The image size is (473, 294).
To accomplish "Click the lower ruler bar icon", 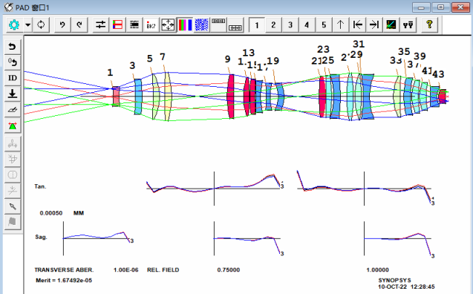I will click(x=235, y=27).
